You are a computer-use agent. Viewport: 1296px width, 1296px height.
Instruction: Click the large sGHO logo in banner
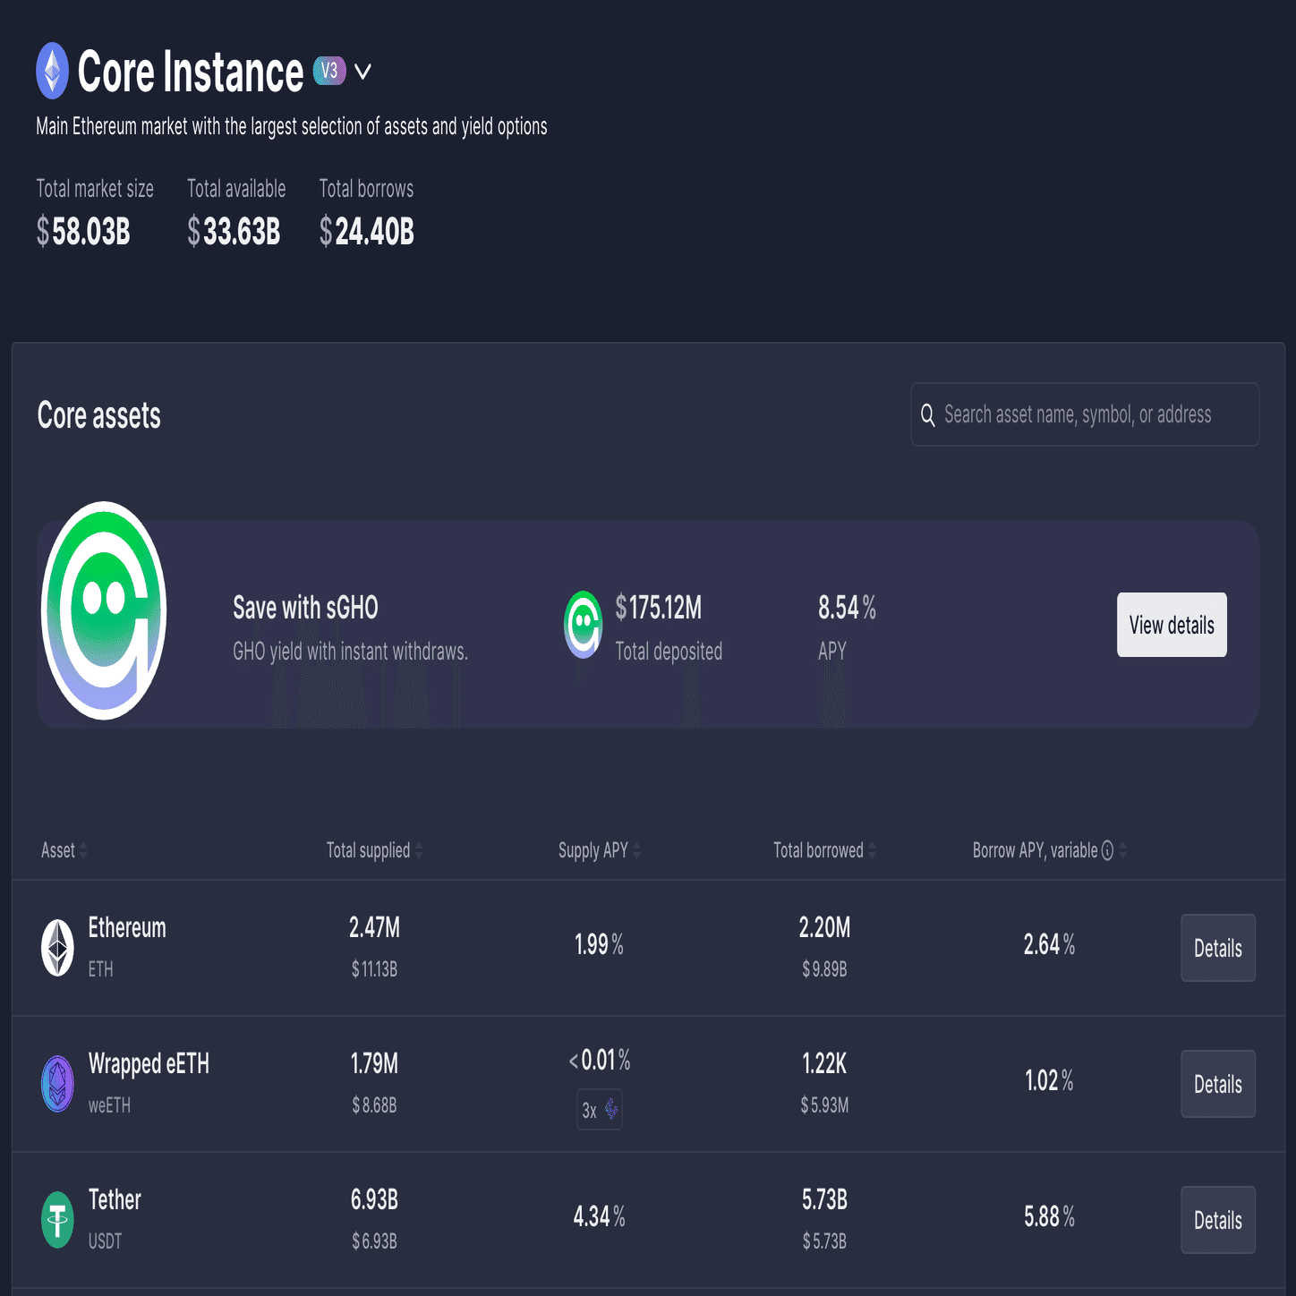[x=104, y=610]
